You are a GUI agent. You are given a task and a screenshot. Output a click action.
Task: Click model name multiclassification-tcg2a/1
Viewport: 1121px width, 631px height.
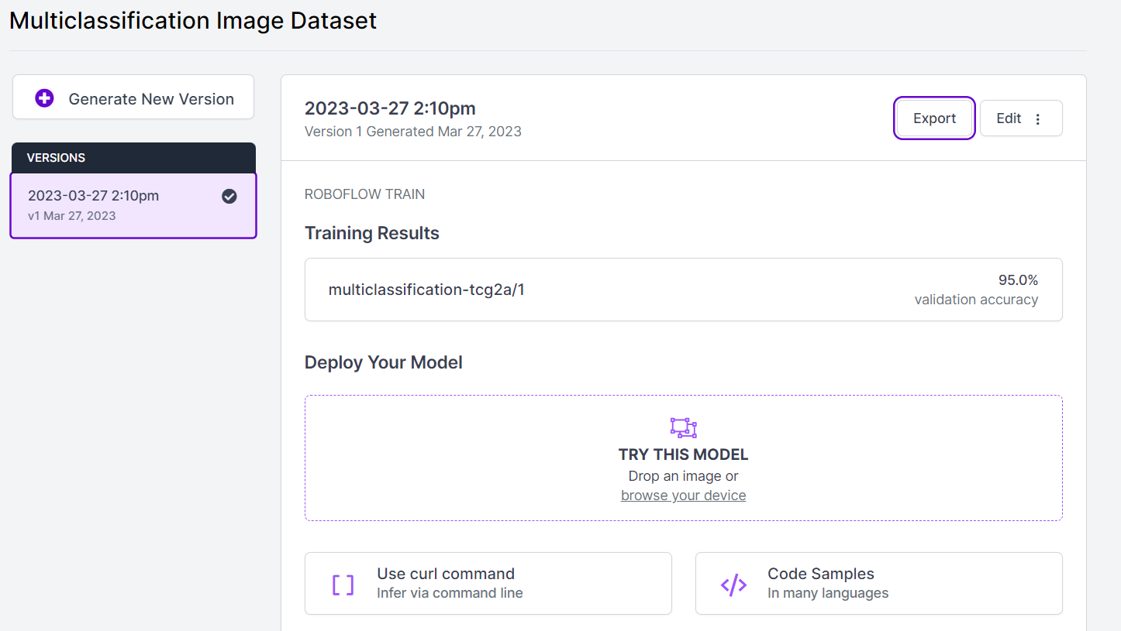tap(427, 289)
